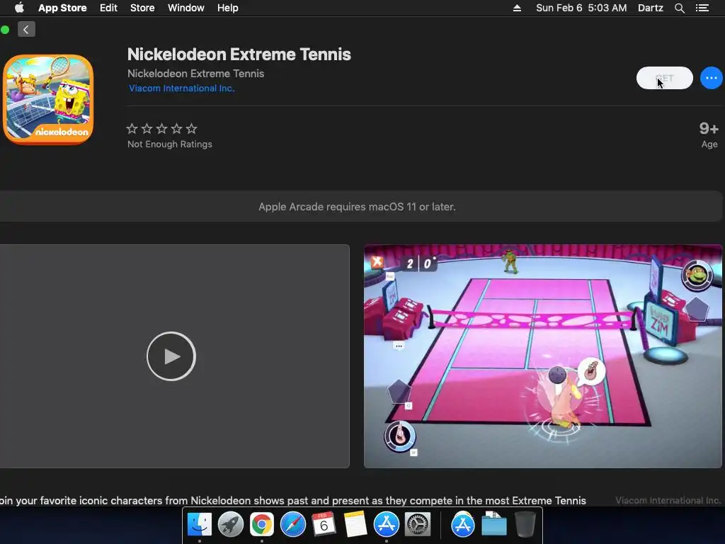Open the Store menu
Viewport: 725px width, 544px height.
point(142,8)
